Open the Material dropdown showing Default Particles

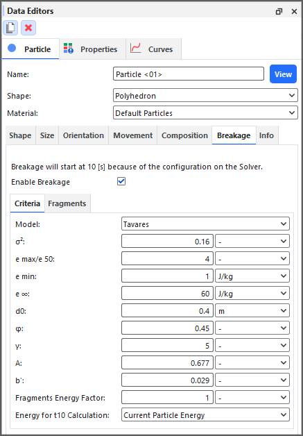[205, 113]
